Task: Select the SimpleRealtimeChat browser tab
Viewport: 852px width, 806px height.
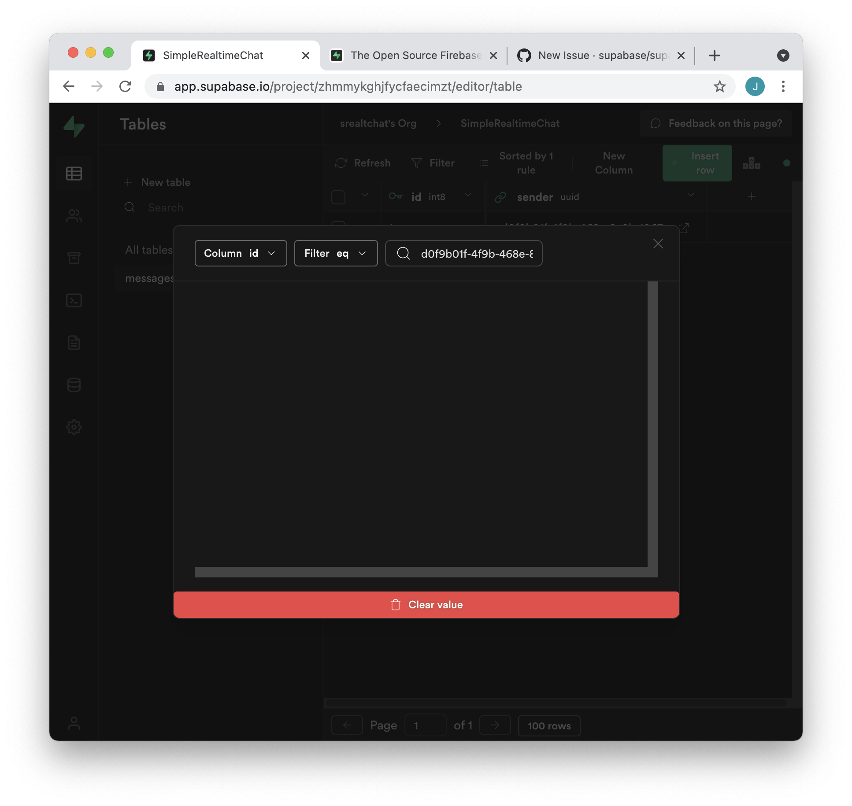Action: 226,55
